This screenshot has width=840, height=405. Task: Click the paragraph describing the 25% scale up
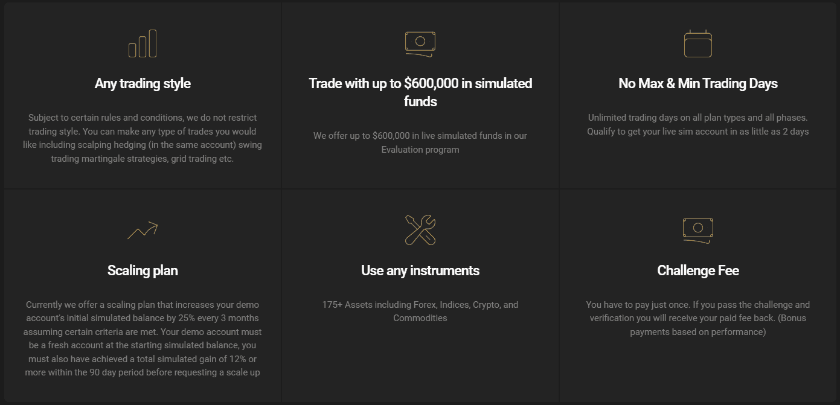click(x=143, y=339)
